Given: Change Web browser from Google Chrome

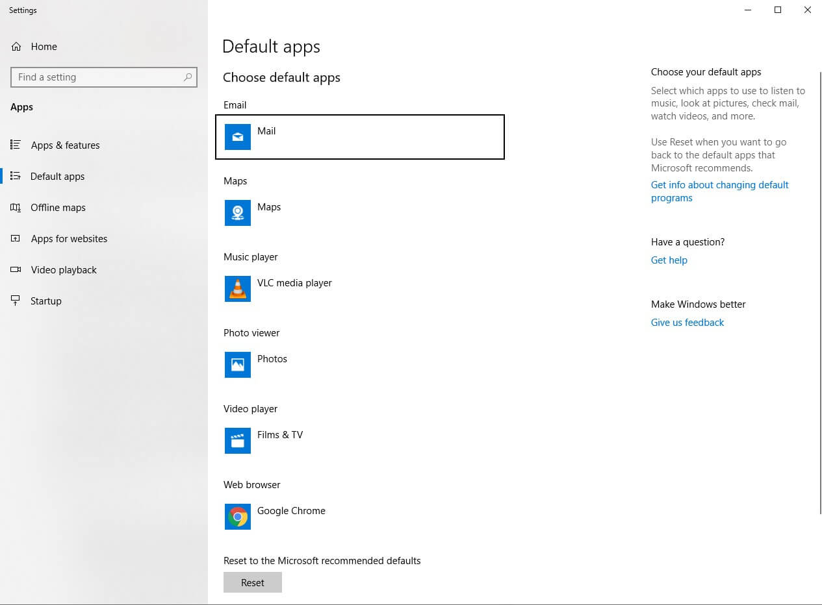Looking at the screenshot, I should (360, 517).
